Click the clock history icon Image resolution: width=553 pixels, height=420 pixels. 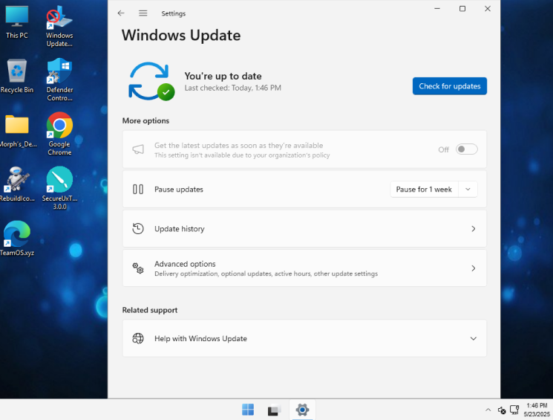pos(138,228)
